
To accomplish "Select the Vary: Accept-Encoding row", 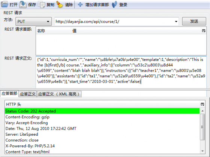I will click(102, 123).
